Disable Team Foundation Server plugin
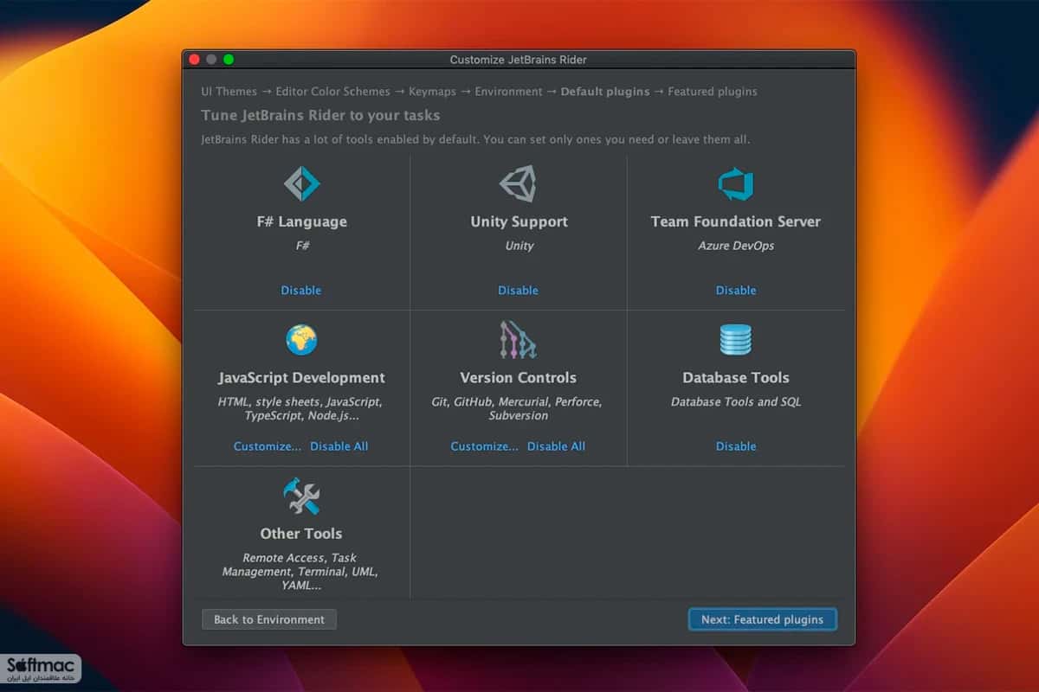The width and height of the screenshot is (1039, 692). pos(736,291)
